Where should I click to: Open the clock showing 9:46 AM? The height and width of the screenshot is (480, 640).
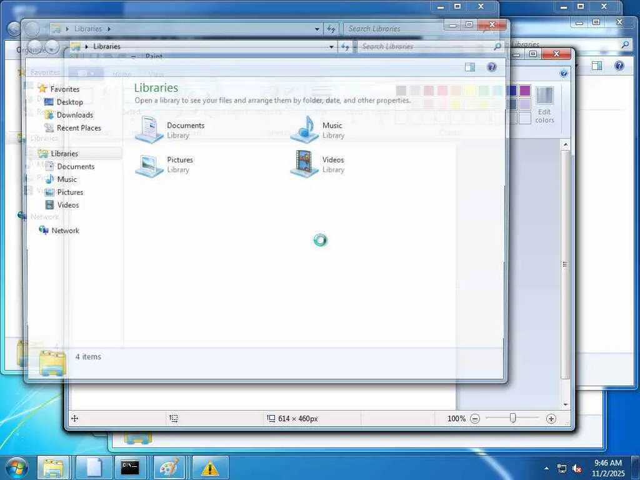pyautogui.click(x=608, y=468)
